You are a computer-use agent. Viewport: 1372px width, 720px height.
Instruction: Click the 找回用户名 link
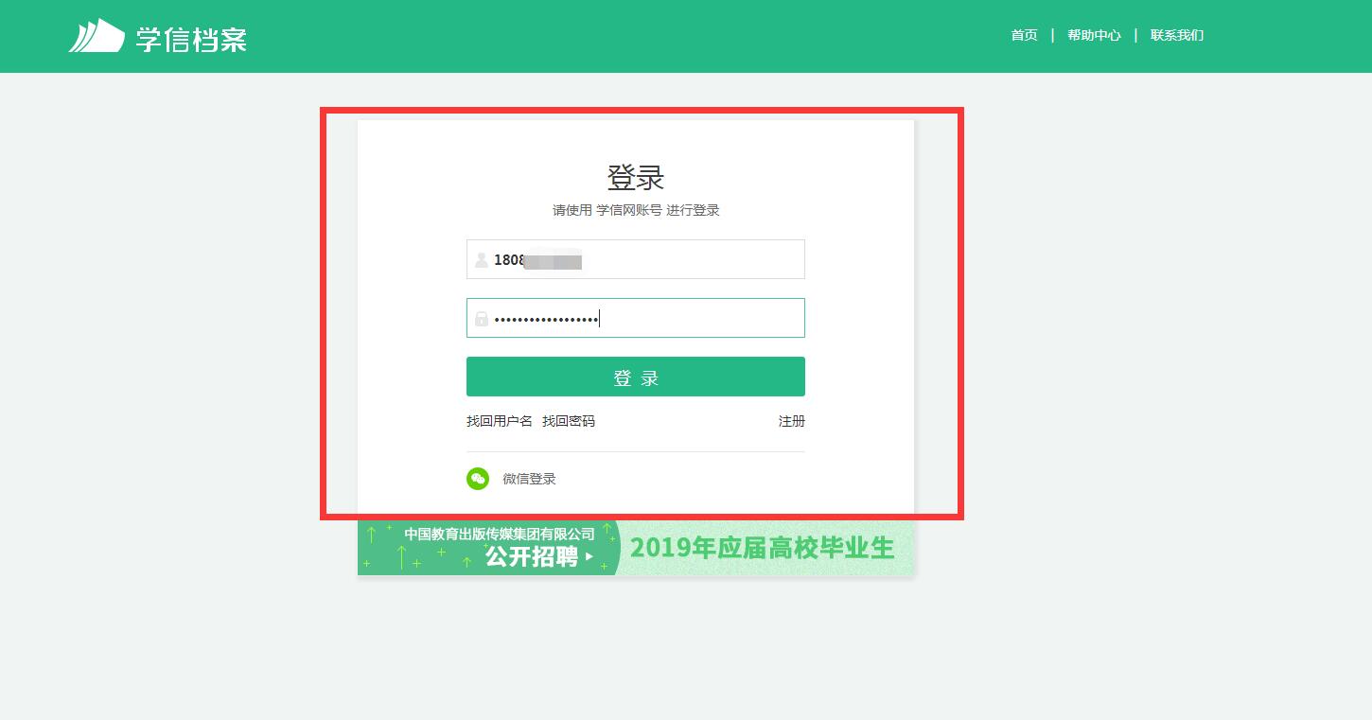click(500, 421)
